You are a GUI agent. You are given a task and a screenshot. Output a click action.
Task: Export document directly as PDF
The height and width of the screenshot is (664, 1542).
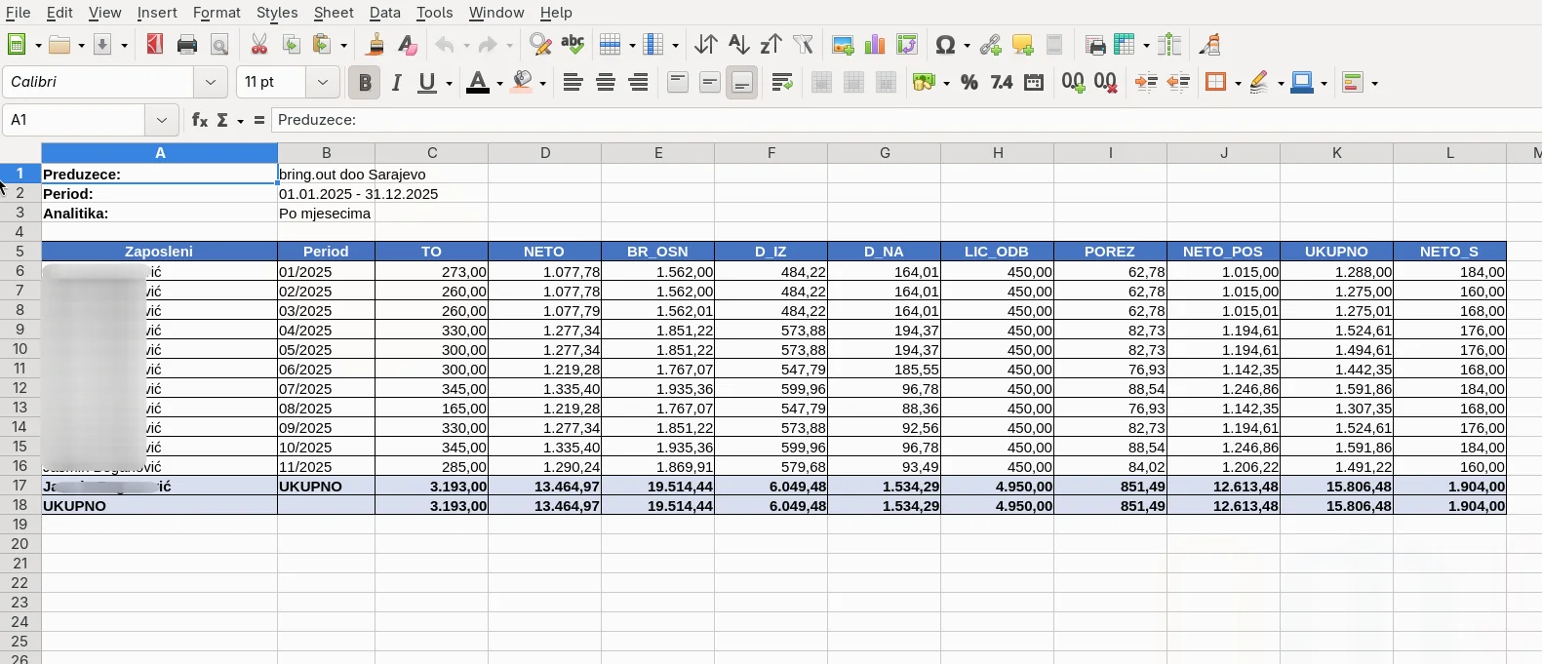[155, 45]
